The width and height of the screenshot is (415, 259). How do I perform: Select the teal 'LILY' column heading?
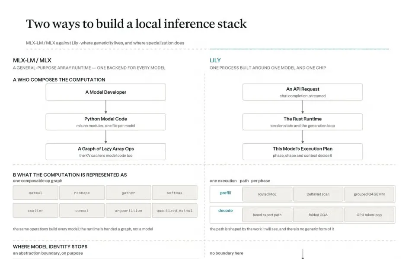click(x=215, y=60)
